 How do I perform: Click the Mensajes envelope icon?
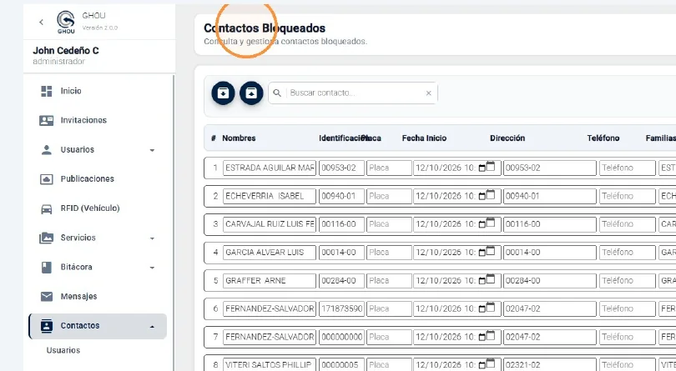point(46,297)
